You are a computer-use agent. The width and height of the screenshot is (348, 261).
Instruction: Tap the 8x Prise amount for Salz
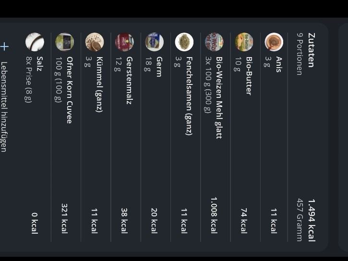pos(28,79)
